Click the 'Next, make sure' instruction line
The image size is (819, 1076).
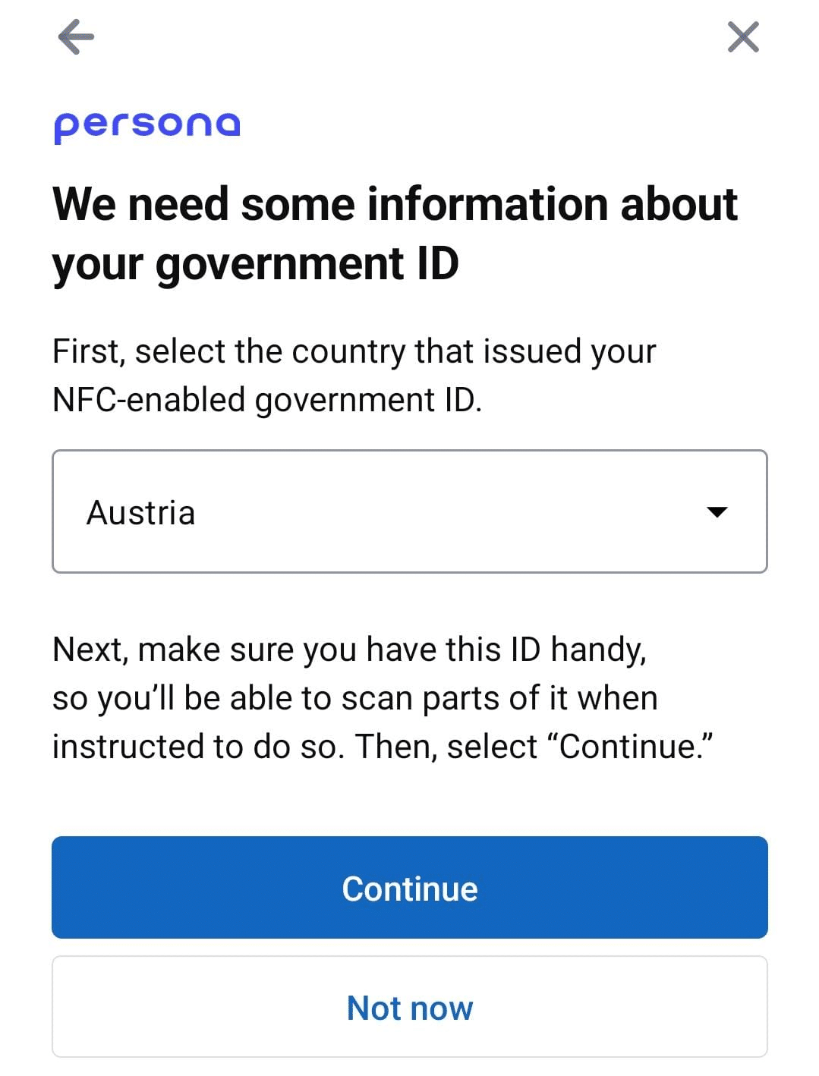pos(349,650)
